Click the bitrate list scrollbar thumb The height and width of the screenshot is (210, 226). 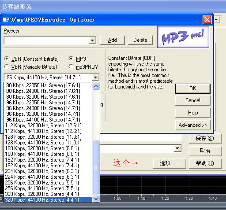[96, 167]
